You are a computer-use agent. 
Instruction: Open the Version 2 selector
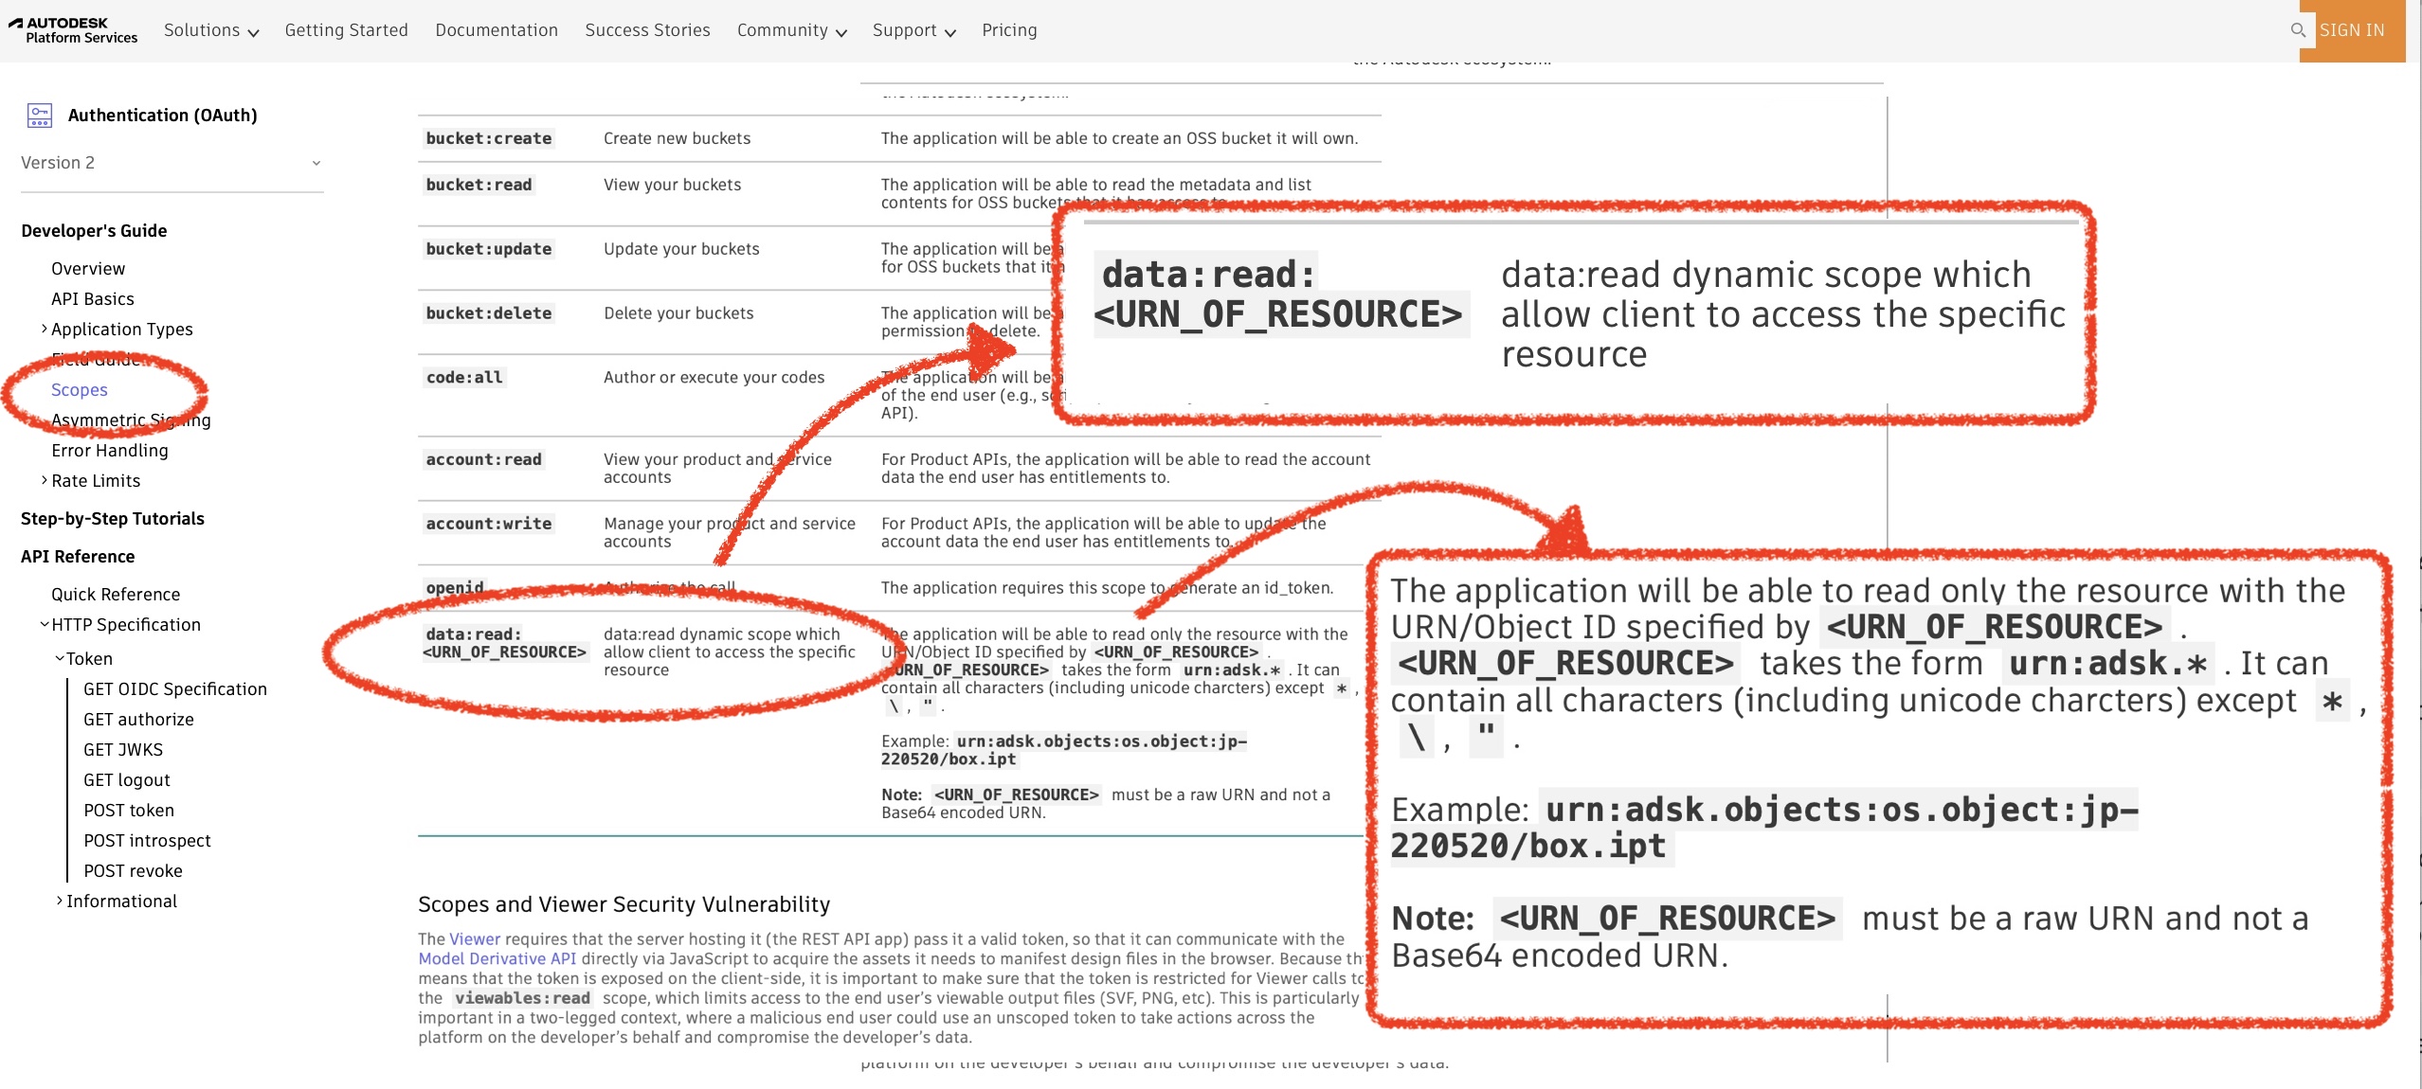[172, 163]
